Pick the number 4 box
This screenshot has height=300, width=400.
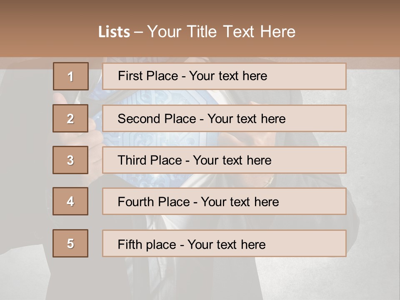pos(70,201)
